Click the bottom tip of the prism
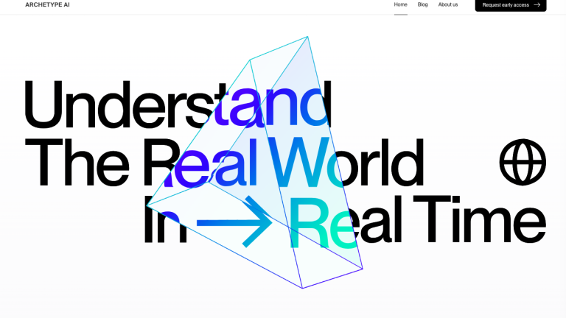The width and height of the screenshot is (566, 318). [302, 287]
